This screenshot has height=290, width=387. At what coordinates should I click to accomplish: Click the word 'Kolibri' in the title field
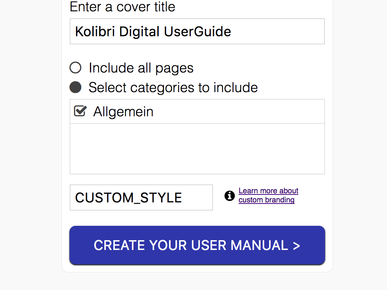(x=96, y=31)
